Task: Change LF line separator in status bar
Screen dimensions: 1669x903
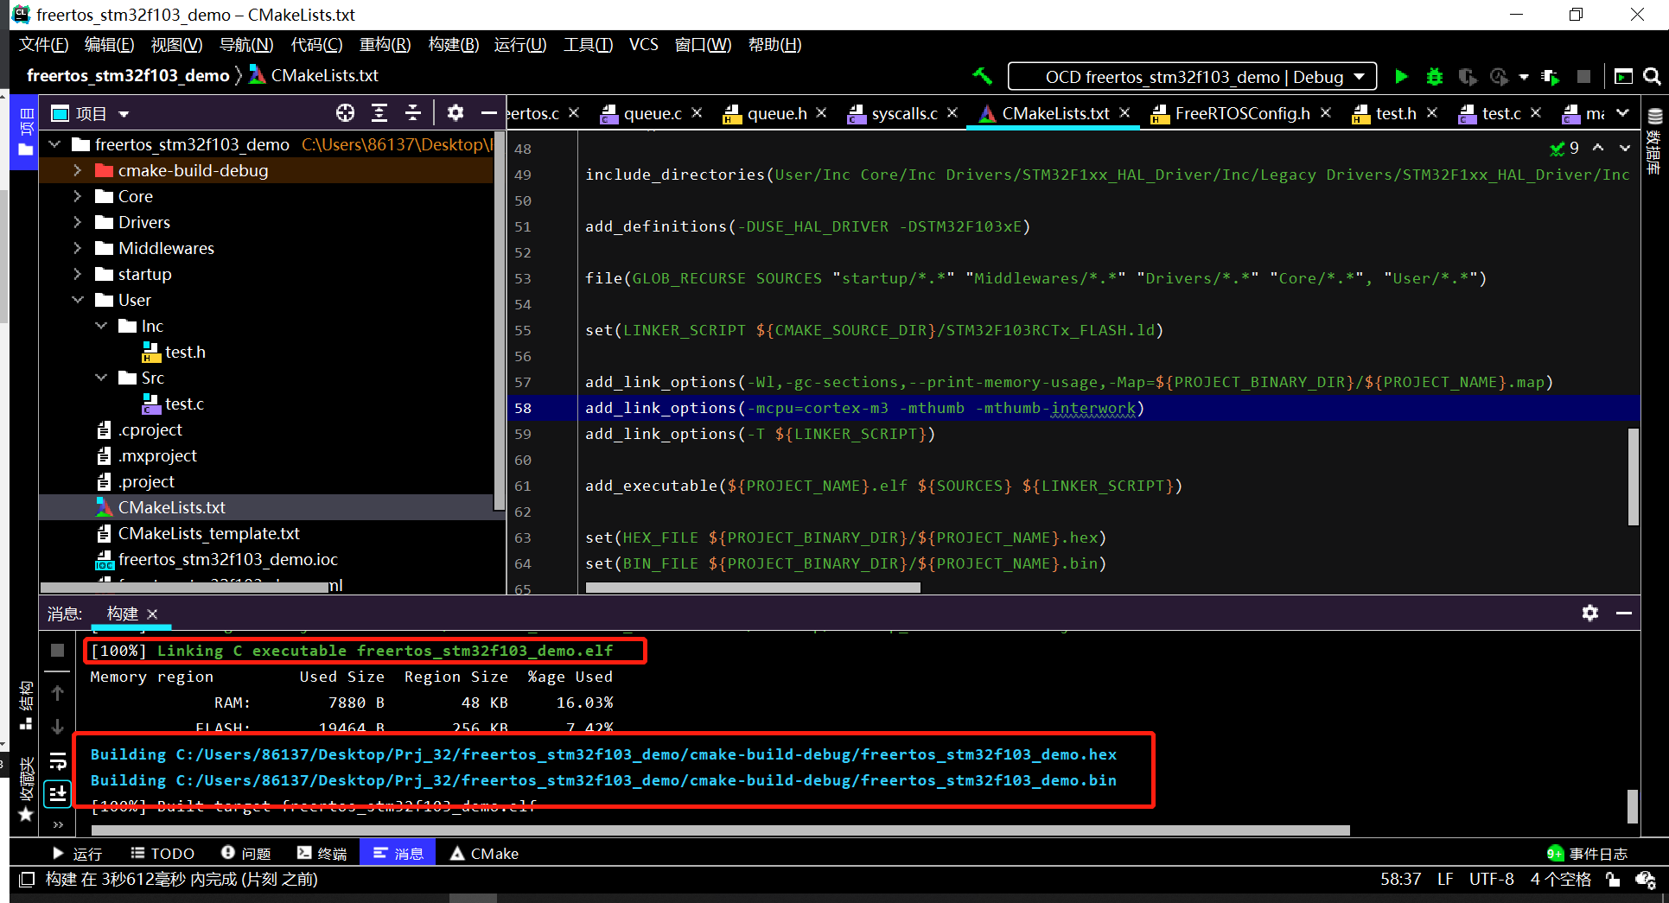Action: (1445, 880)
